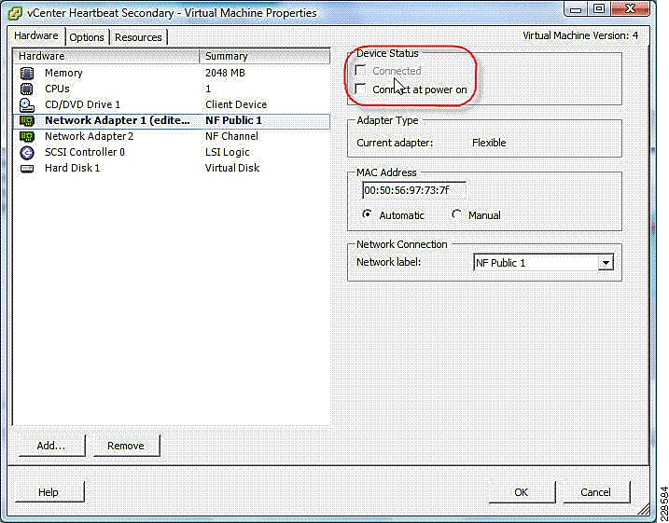Click the Hard Disk 1 drive icon

pyautogui.click(x=26, y=169)
